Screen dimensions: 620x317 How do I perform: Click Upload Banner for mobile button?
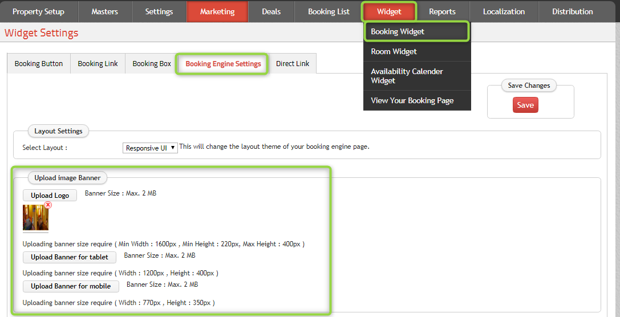pos(71,286)
